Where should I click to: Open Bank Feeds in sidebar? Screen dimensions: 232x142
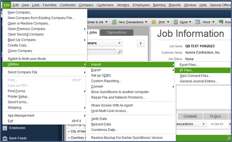18,138
